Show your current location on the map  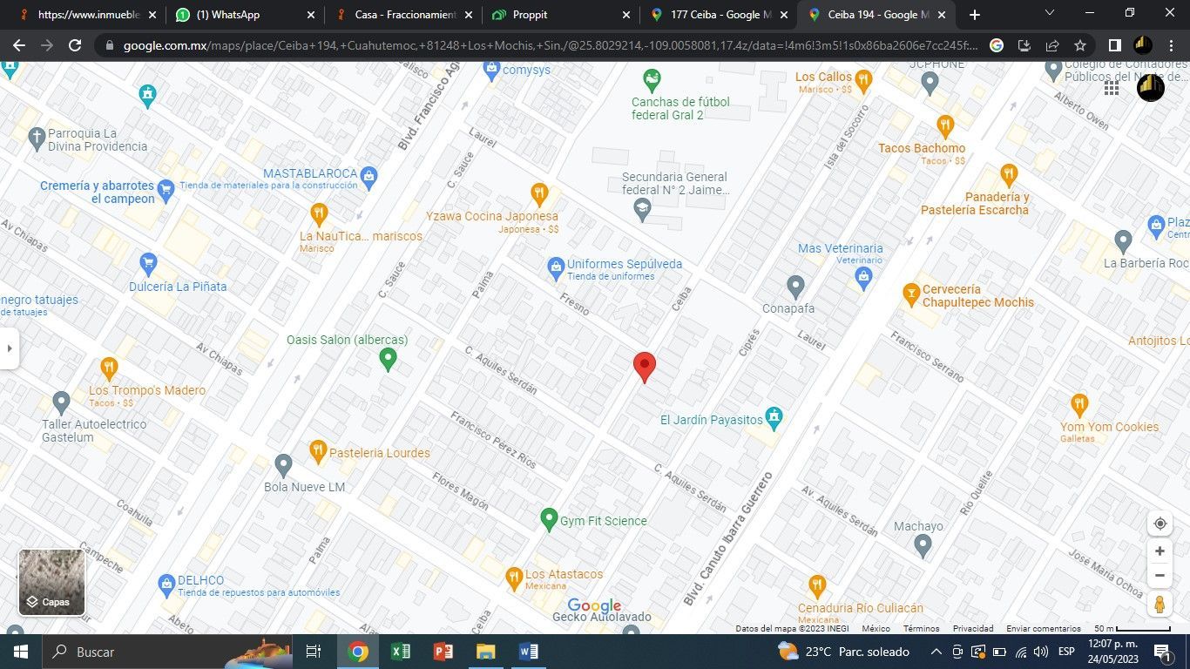[1160, 524]
